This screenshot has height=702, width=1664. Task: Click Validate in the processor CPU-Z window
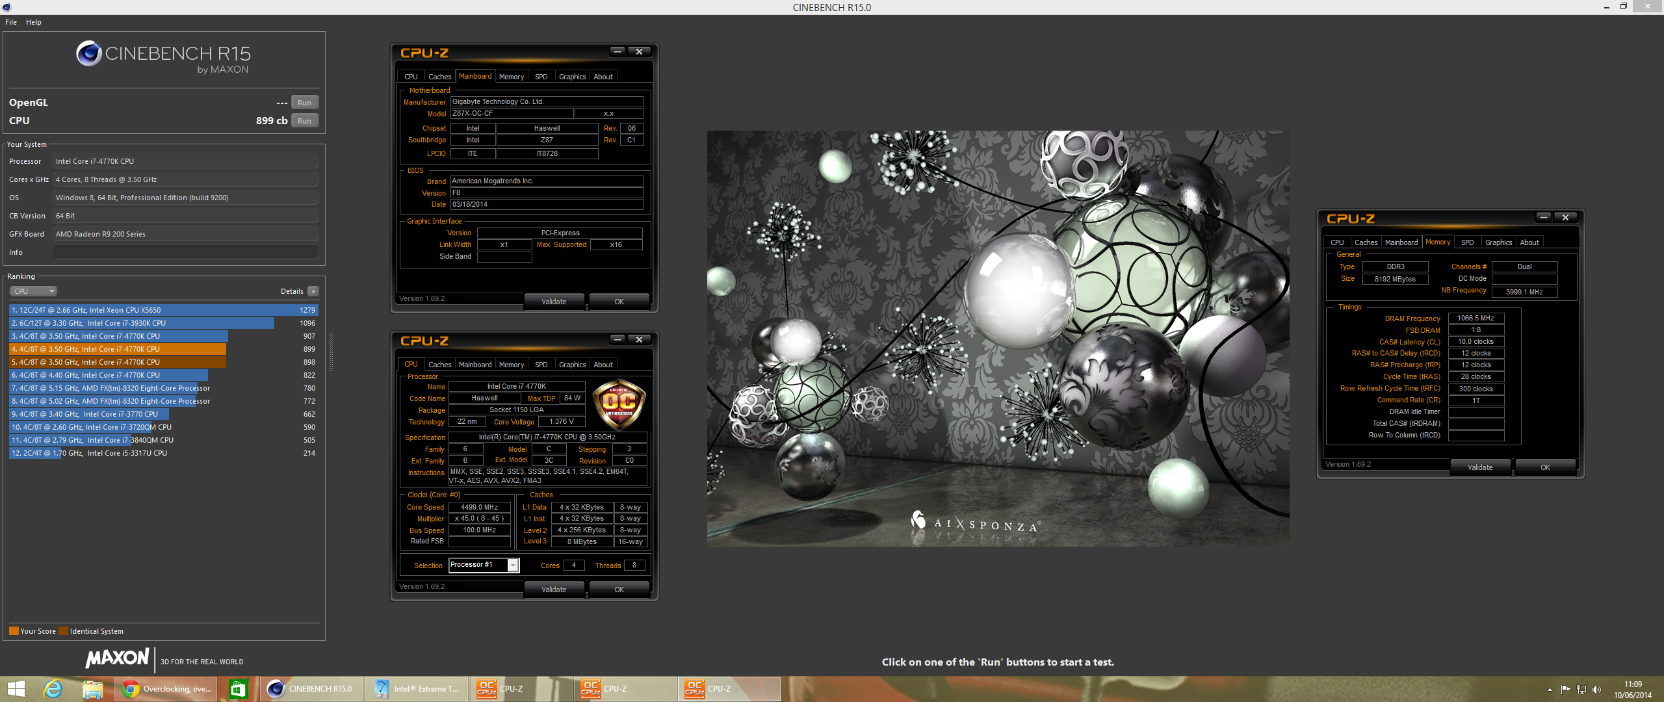pos(554,590)
